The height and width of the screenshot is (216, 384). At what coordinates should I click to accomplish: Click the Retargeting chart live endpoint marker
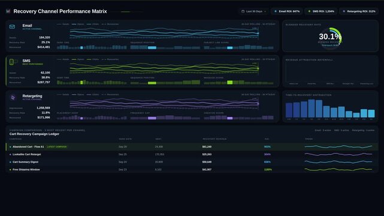258,104
